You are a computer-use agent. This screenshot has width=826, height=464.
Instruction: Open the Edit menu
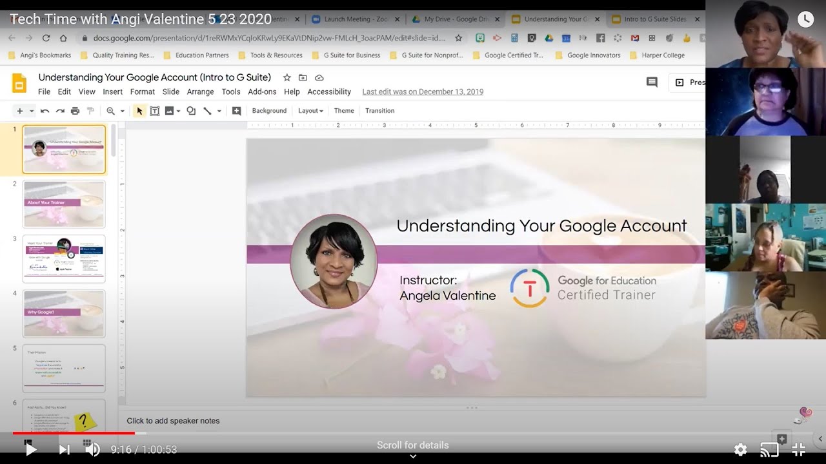[65, 92]
